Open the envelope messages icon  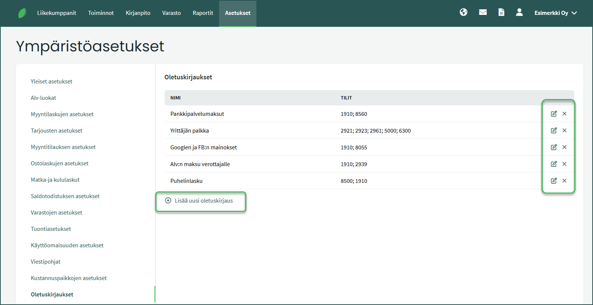483,12
